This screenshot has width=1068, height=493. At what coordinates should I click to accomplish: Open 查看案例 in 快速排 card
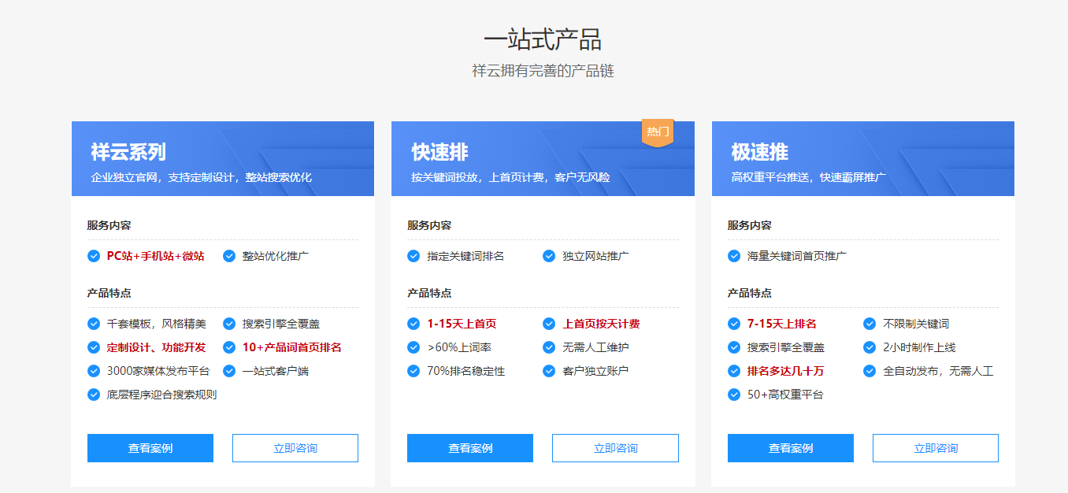coord(470,448)
